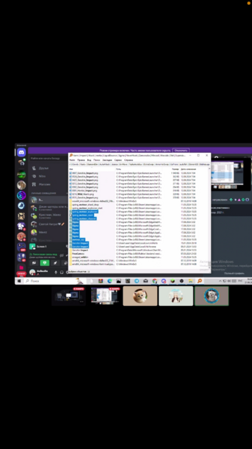Screen dimensions: 252x449
Task: Mute the microphone in user panel
Action: coord(56,272)
